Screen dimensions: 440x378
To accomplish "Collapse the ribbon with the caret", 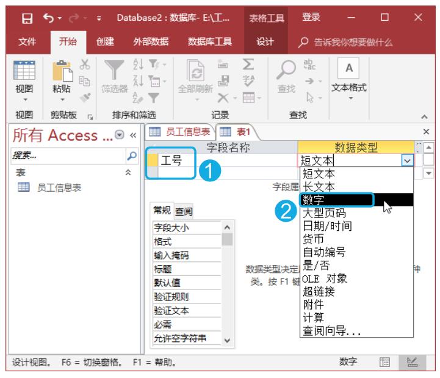I will pos(424,117).
